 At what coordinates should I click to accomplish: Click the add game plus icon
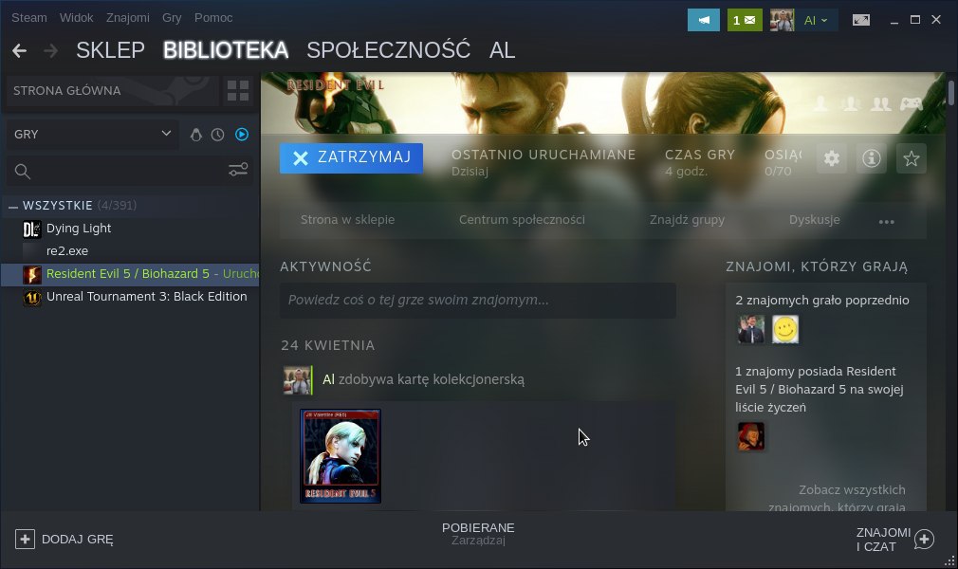[x=25, y=539]
